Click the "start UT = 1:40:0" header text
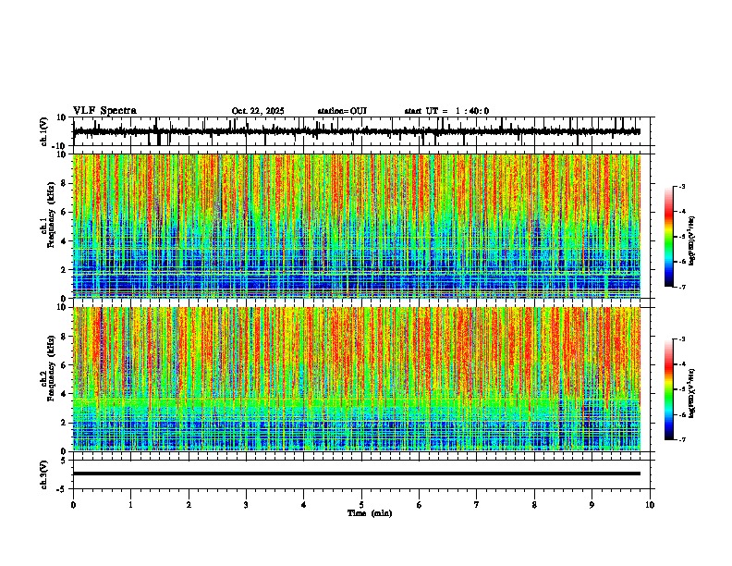The image size is (732, 566). point(446,111)
